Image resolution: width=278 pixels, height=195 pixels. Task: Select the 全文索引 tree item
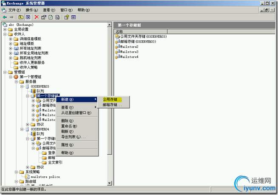point(55,162)
